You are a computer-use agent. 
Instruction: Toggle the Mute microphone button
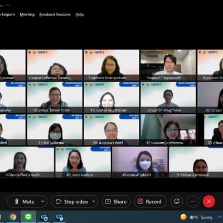25,201
